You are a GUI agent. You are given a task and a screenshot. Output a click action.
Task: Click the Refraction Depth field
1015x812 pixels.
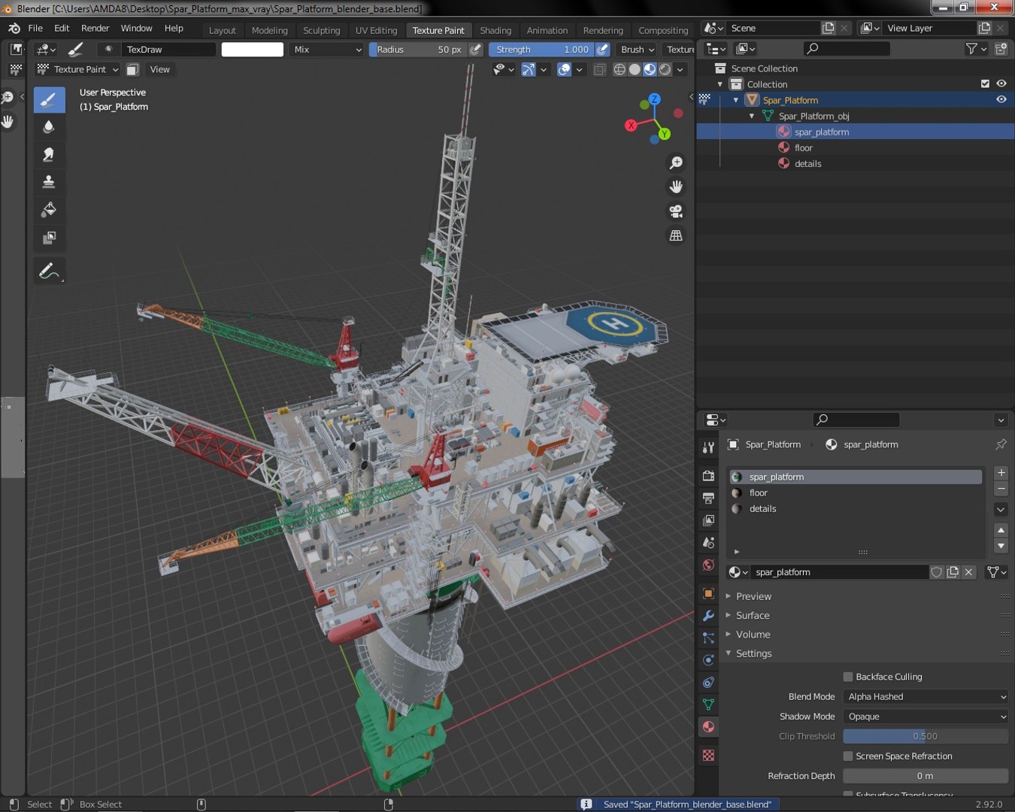pos(926,776)
